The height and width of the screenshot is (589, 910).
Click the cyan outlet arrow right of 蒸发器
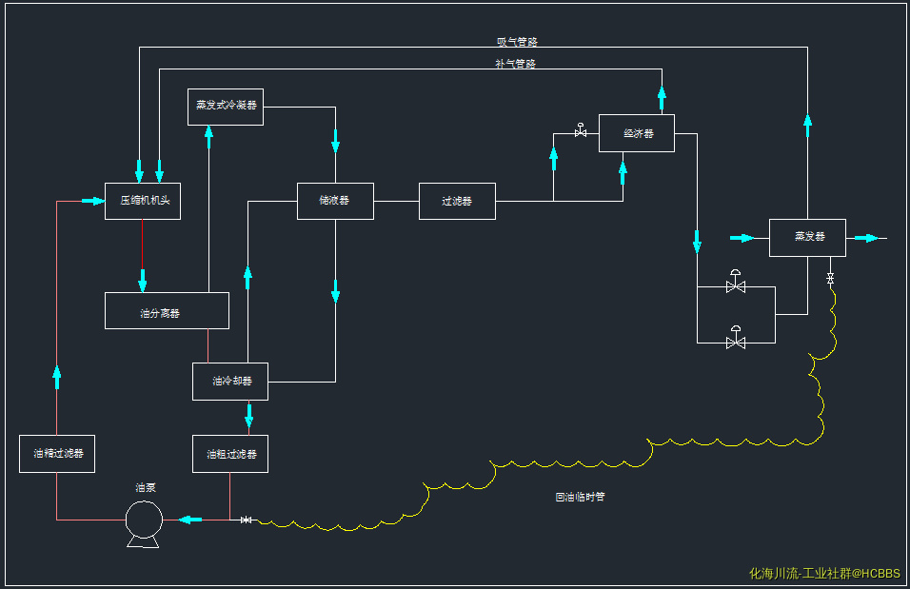point(865,238)
